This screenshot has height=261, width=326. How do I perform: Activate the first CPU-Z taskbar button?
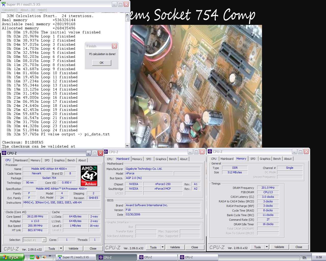(x=116, y=257)
